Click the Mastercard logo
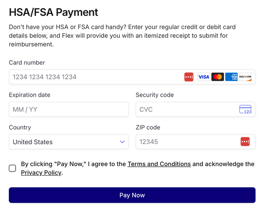The height and width of the screenshot is (209, 267). pos(218,77)
